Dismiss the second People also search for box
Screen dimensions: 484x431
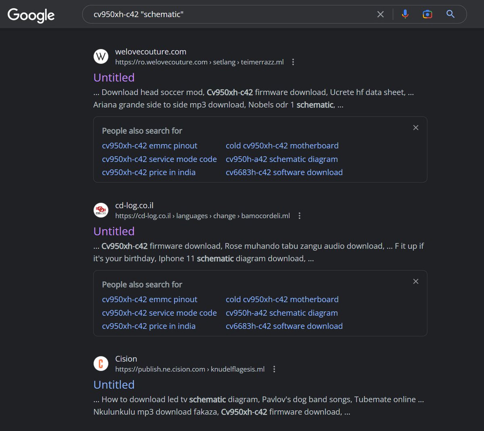pyautogui.click(x=415, y=281)
